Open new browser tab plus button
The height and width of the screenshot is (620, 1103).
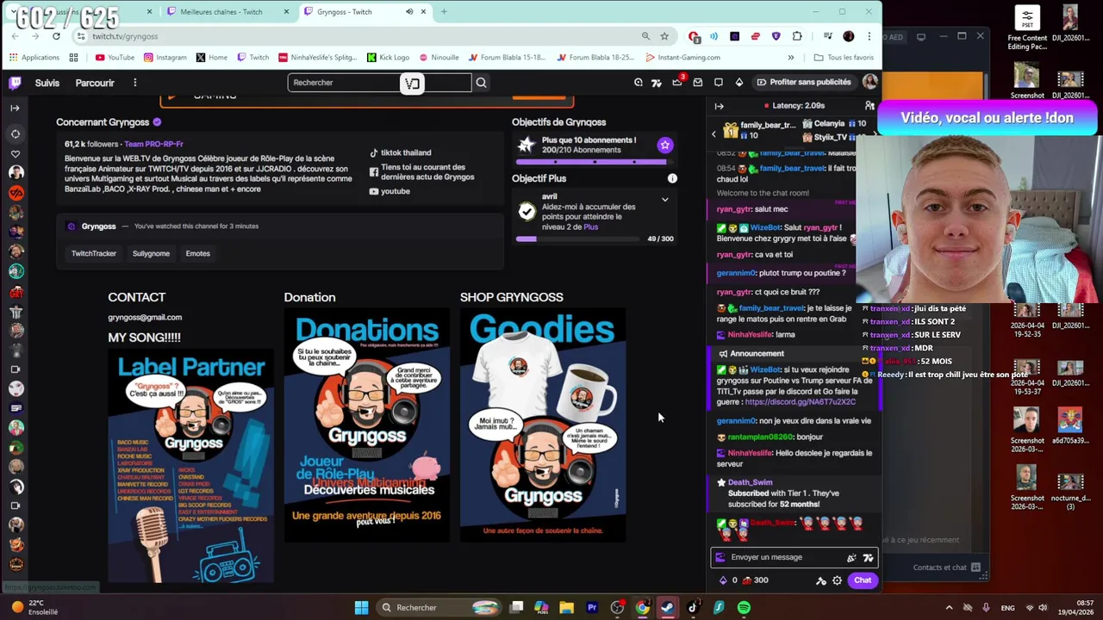(444, 12)
